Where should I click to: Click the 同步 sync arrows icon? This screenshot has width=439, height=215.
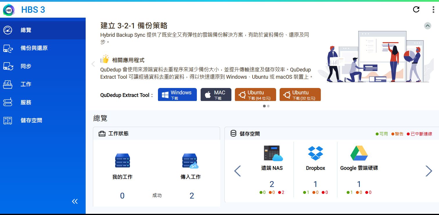tap(8, 66)
